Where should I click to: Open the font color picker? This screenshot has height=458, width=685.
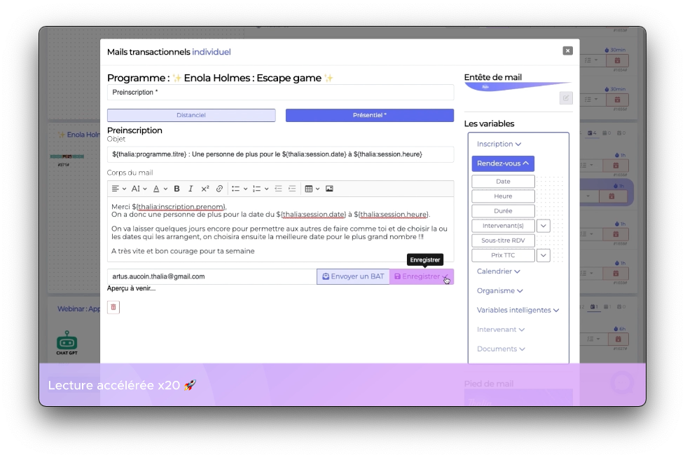(159, 189)
